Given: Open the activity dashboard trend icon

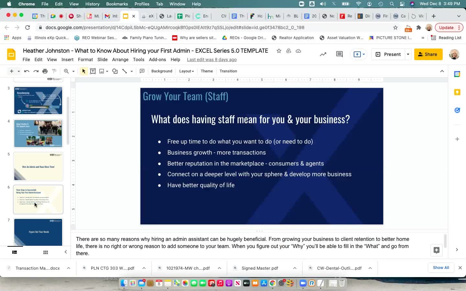Looking at the screenshot, I should point(323,54).
